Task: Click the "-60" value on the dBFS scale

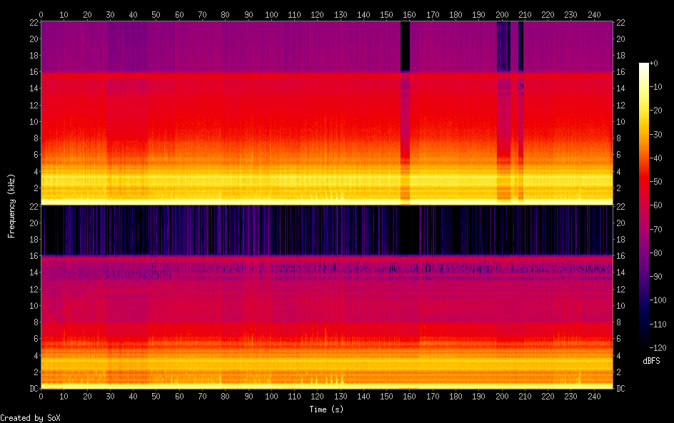Action: (x=655, y=205)
